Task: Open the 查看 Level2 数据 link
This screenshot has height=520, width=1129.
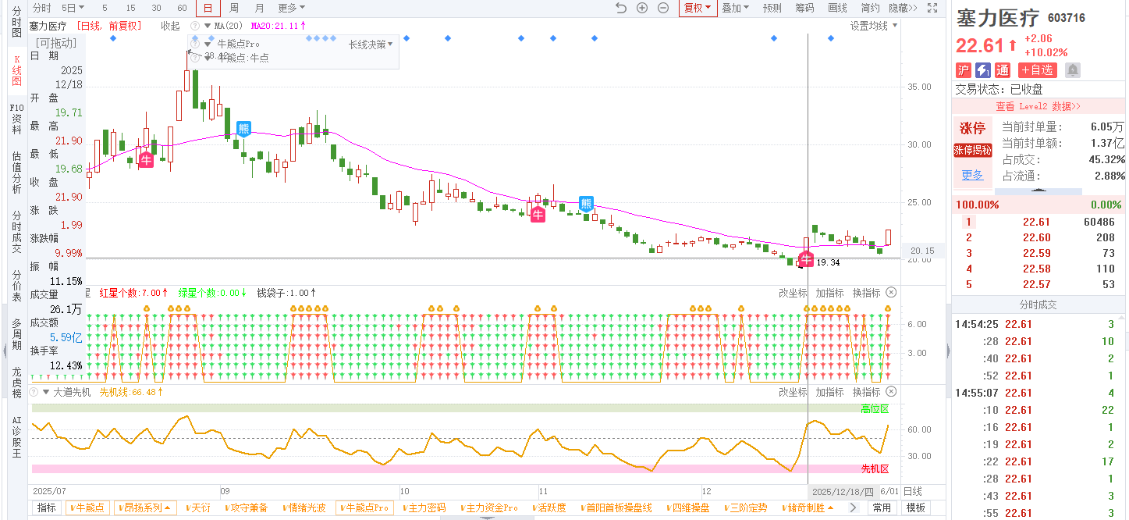Action: click(x=1038, y=106)
